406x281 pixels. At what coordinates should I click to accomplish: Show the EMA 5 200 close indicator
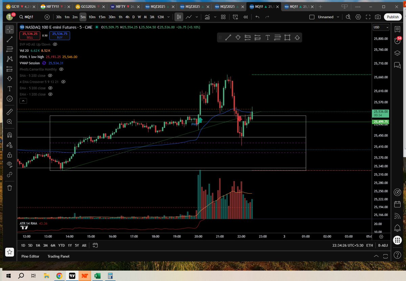pyautogui.click(x=50, y=88)
